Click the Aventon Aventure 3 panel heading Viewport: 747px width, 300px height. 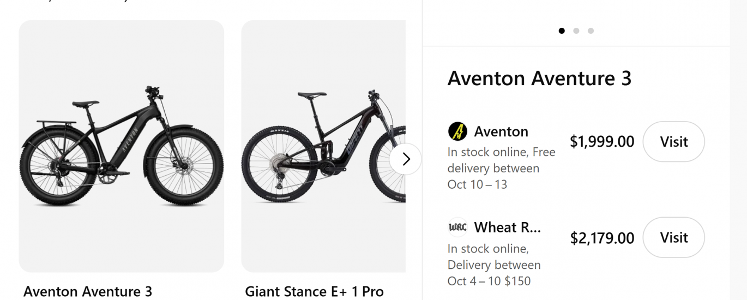[539, 79]
